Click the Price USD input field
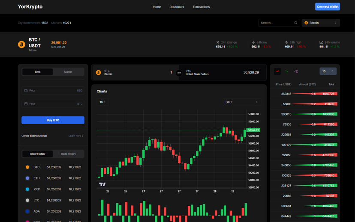 coord(53,91)
